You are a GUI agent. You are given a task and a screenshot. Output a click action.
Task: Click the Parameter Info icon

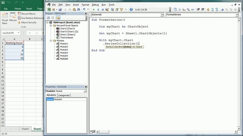coord(188,9)
